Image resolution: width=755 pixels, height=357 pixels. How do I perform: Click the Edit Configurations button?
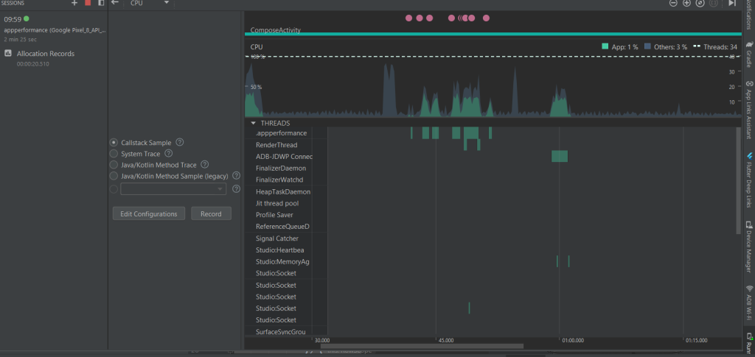coord(149,213)
